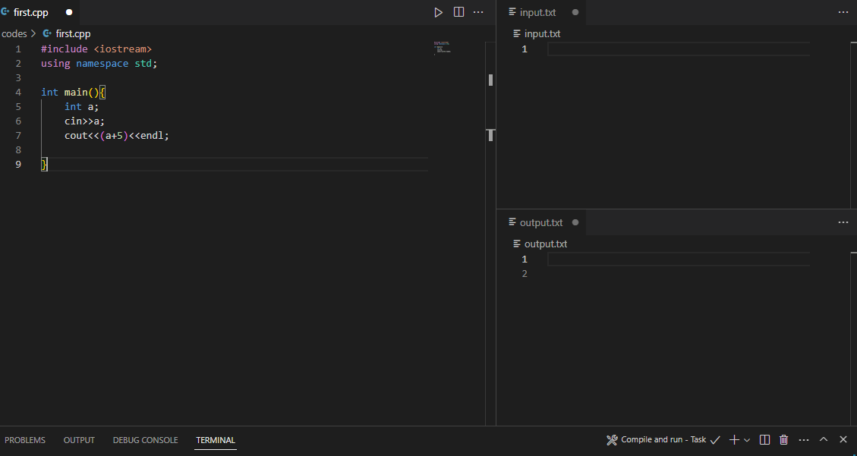Maximize the panel with the up chevron
Screen dimensions: 857x456
[x=824, y=439]
